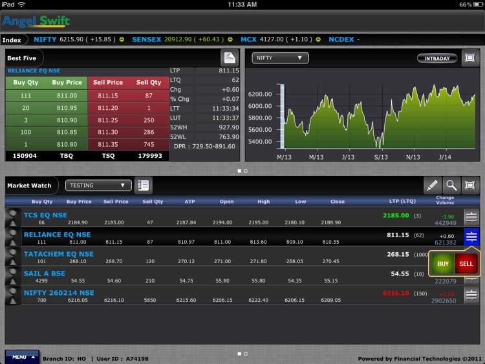Select the Index ticker label

12,40
